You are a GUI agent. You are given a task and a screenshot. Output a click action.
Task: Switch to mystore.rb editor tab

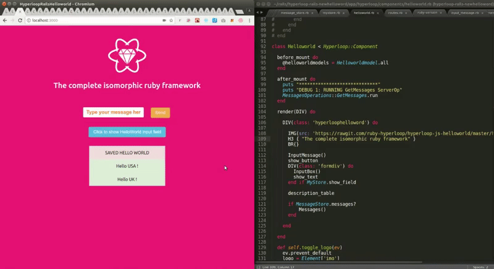(x=331, y=13)
